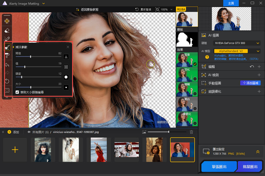Click 單張匯出 single export button
This screenshot has width=265, height=176.
(219, 167)
